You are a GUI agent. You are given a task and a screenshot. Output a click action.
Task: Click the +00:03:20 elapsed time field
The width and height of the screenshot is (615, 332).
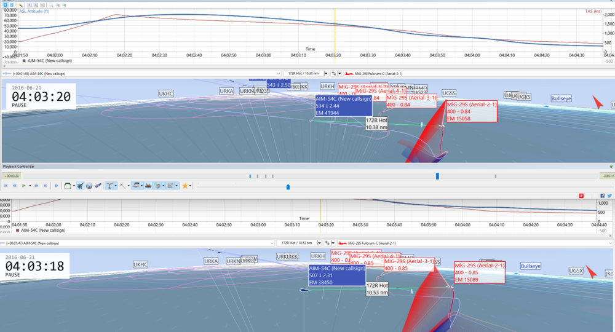[11, 176]
